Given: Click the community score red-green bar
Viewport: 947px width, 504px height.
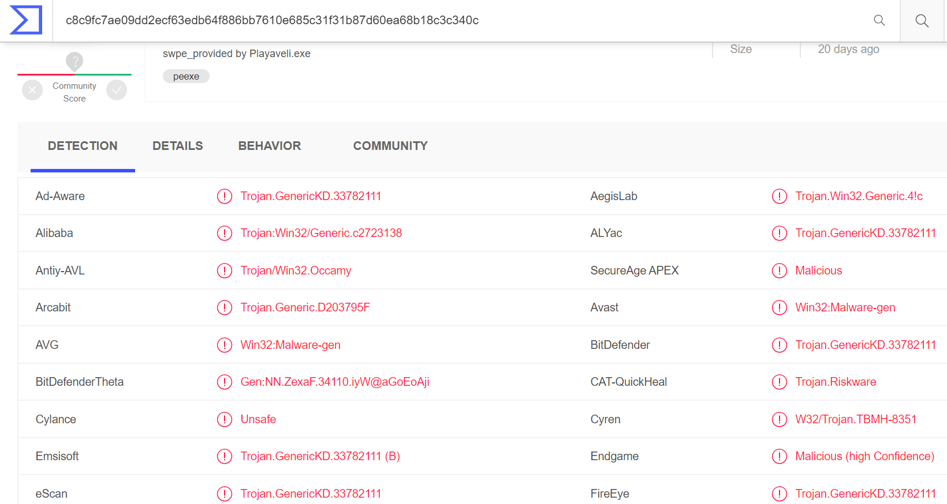Looking at the screenshot, I should click(74, 74).
